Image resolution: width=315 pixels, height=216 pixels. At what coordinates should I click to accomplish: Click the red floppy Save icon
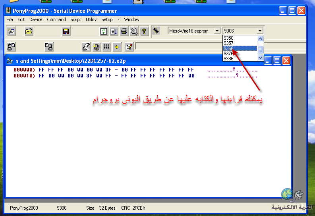[66, 31]
